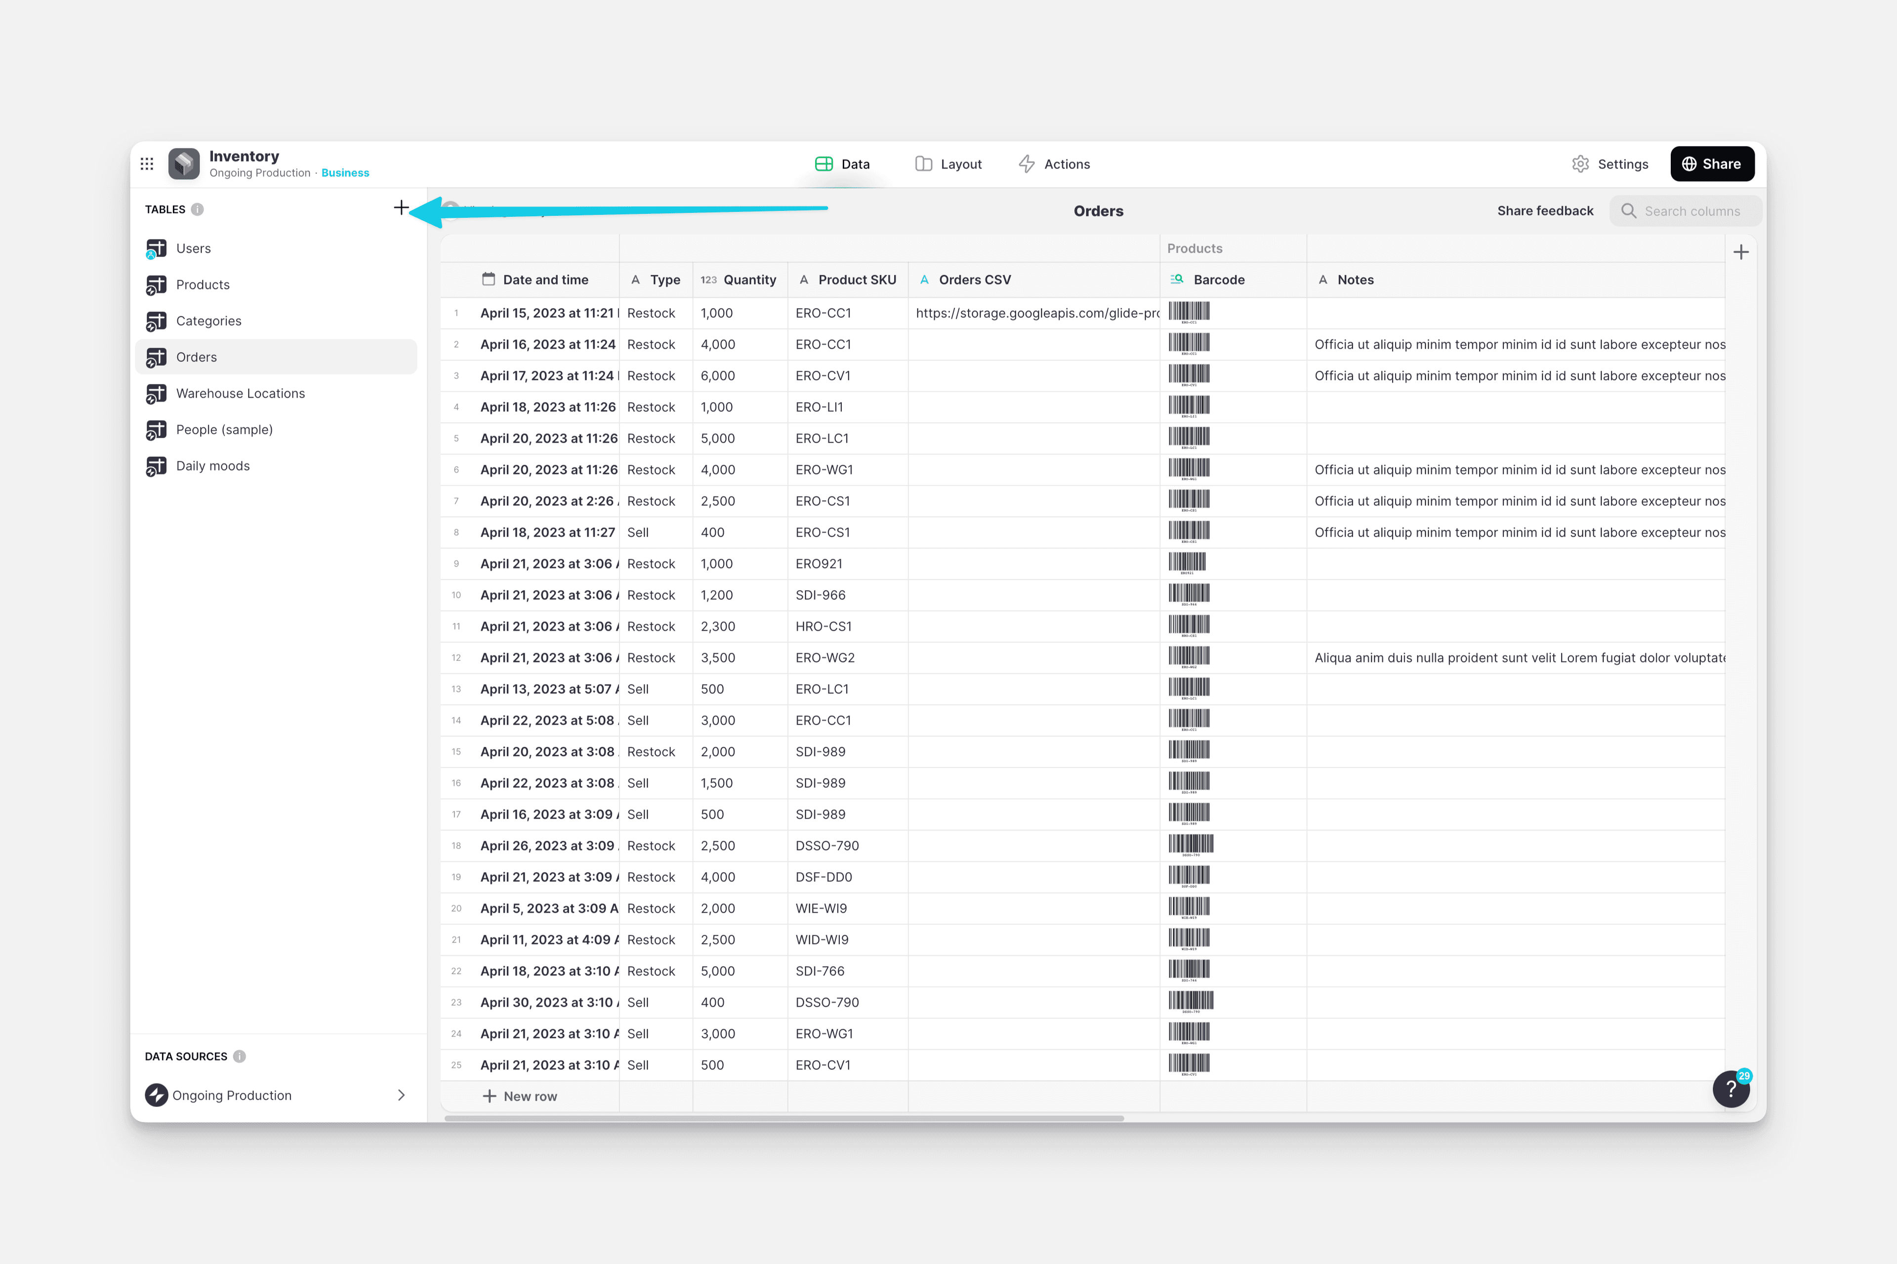Select the Orders table in sidebar
The image size is (1897, 1264).
[x=277, y=357]
